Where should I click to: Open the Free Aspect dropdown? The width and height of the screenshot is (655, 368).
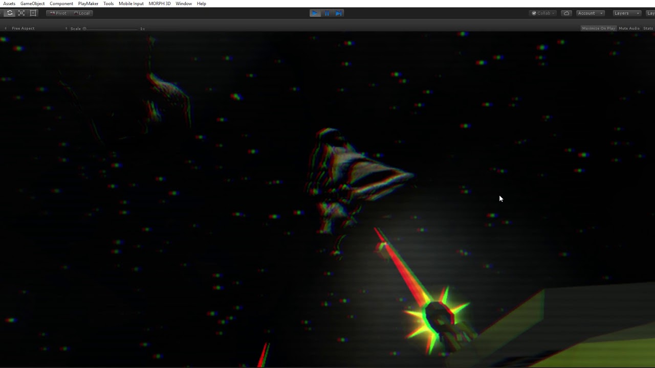coord(23,29)
